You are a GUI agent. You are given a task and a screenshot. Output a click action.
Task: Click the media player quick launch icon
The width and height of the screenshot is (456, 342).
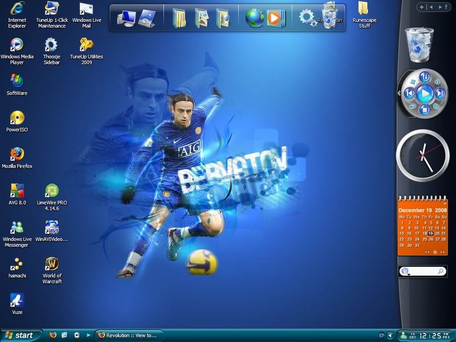tap(76, 335)
